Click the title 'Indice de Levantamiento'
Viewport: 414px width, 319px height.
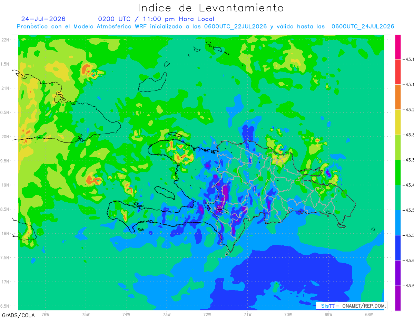tap(211, 8)
